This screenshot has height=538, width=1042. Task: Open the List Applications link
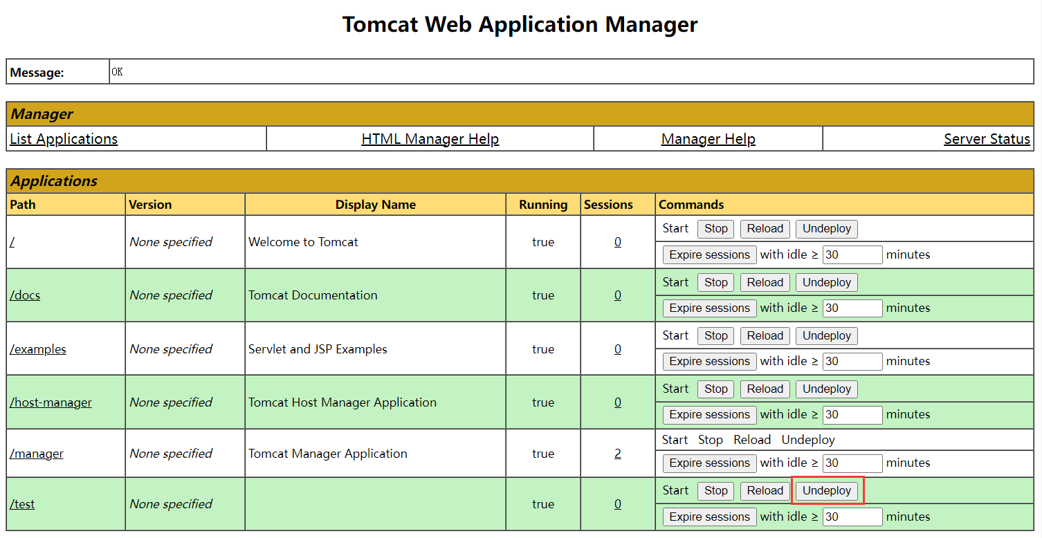coord(64,139)
